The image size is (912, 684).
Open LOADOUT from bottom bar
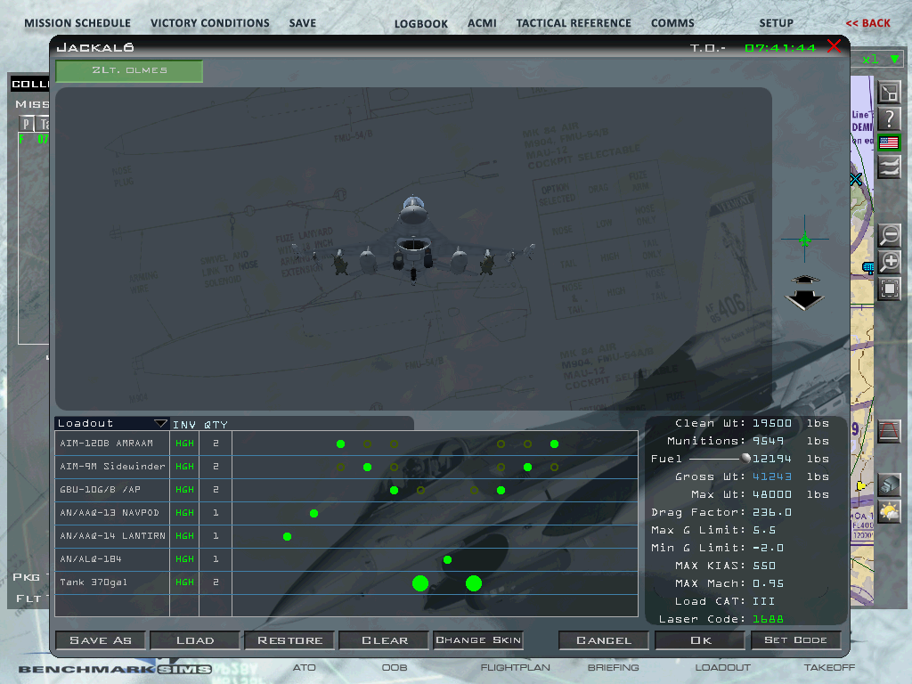[723, 668]
